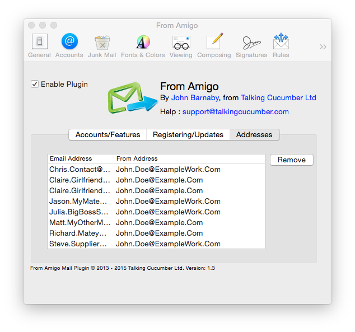
Task: Show more toolbar items via double chevron
Action: (x=323, y=47)
